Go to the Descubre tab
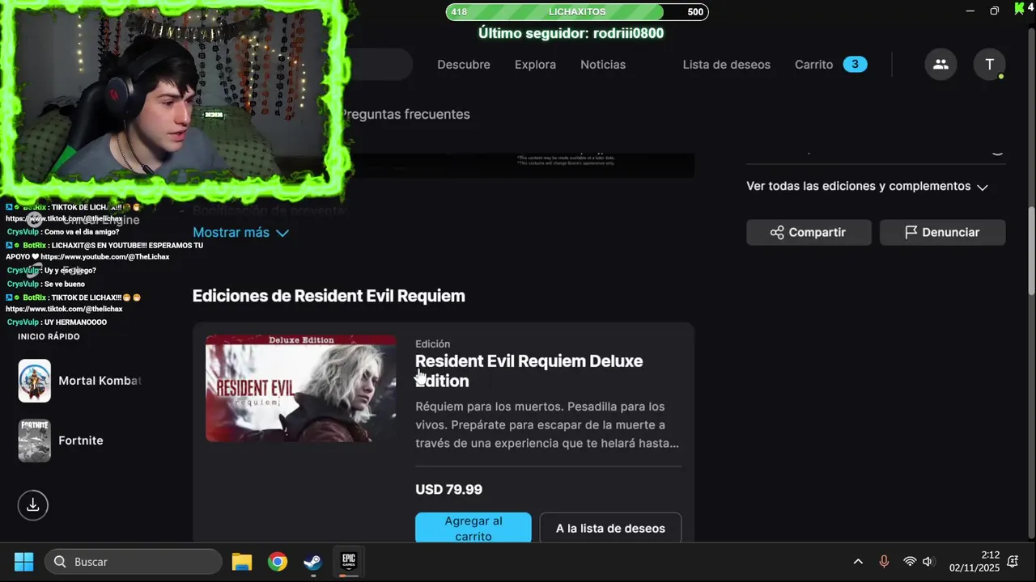Viewport: 1036px width, 582px height. (x=464, y=65)
